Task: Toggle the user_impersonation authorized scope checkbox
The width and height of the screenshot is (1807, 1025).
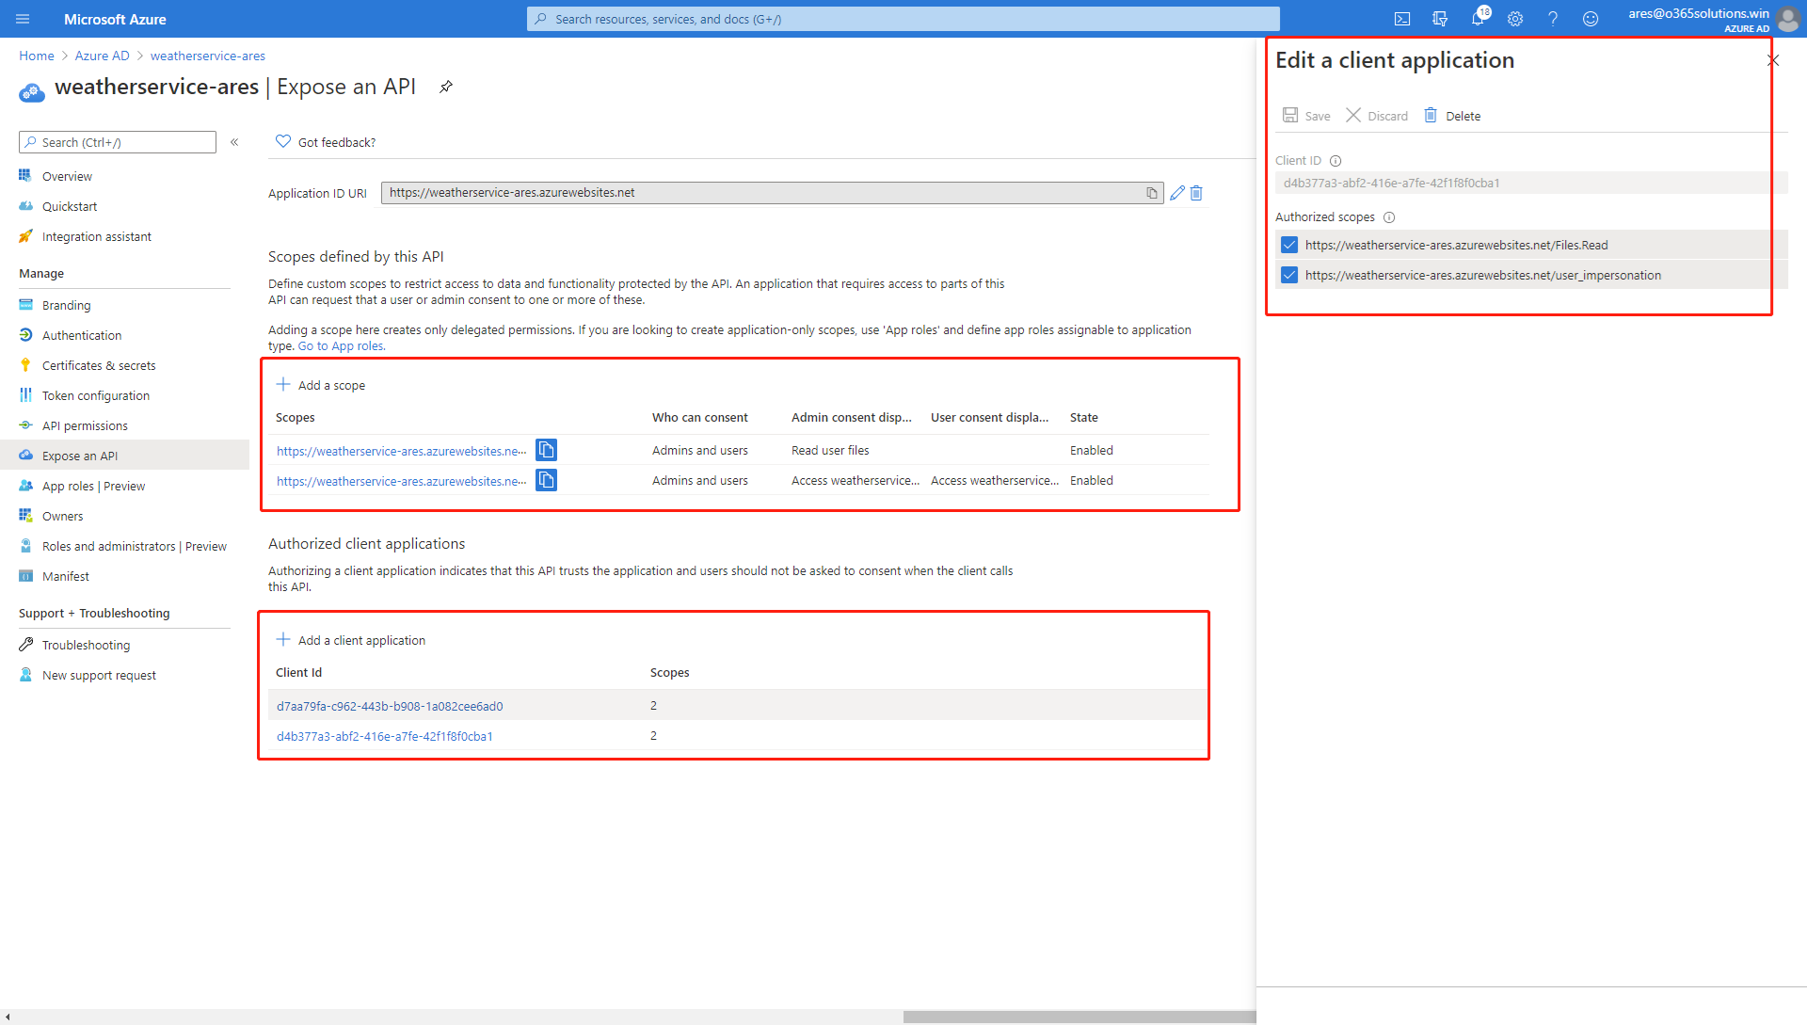Action: [1288, 274]
